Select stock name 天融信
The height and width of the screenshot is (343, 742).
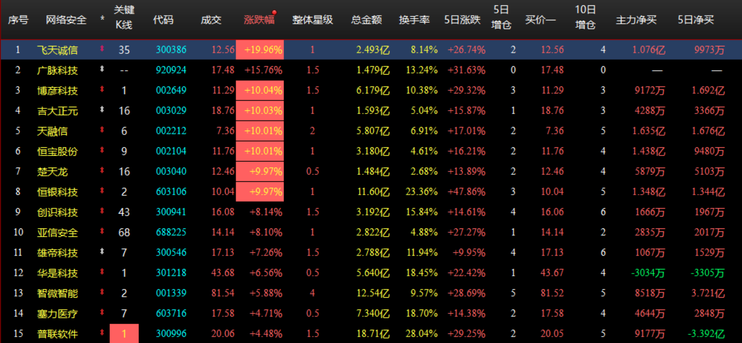pyautogui.click(x=52, y=131)
